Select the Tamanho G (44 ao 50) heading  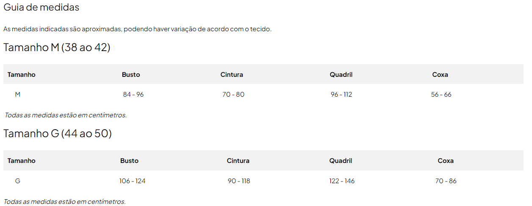[x=58, y=133]
